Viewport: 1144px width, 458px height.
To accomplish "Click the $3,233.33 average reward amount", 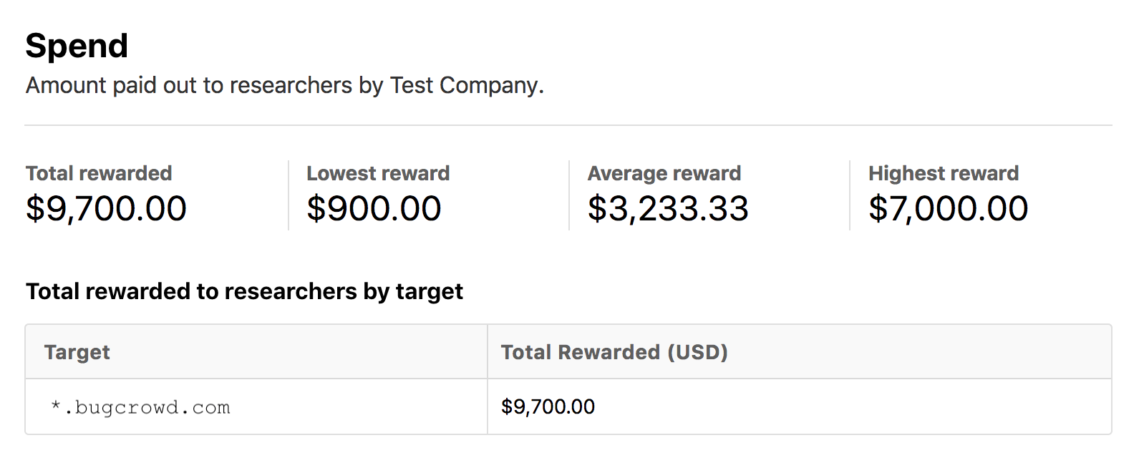I will click(x=668, y=209).
